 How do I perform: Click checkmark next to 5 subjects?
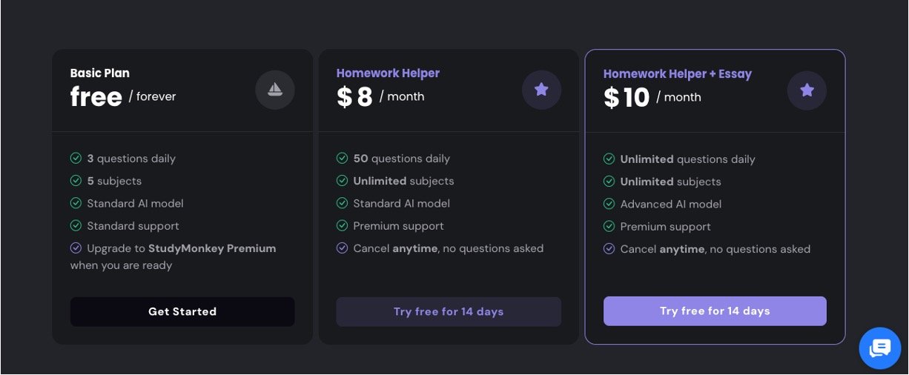76,181
